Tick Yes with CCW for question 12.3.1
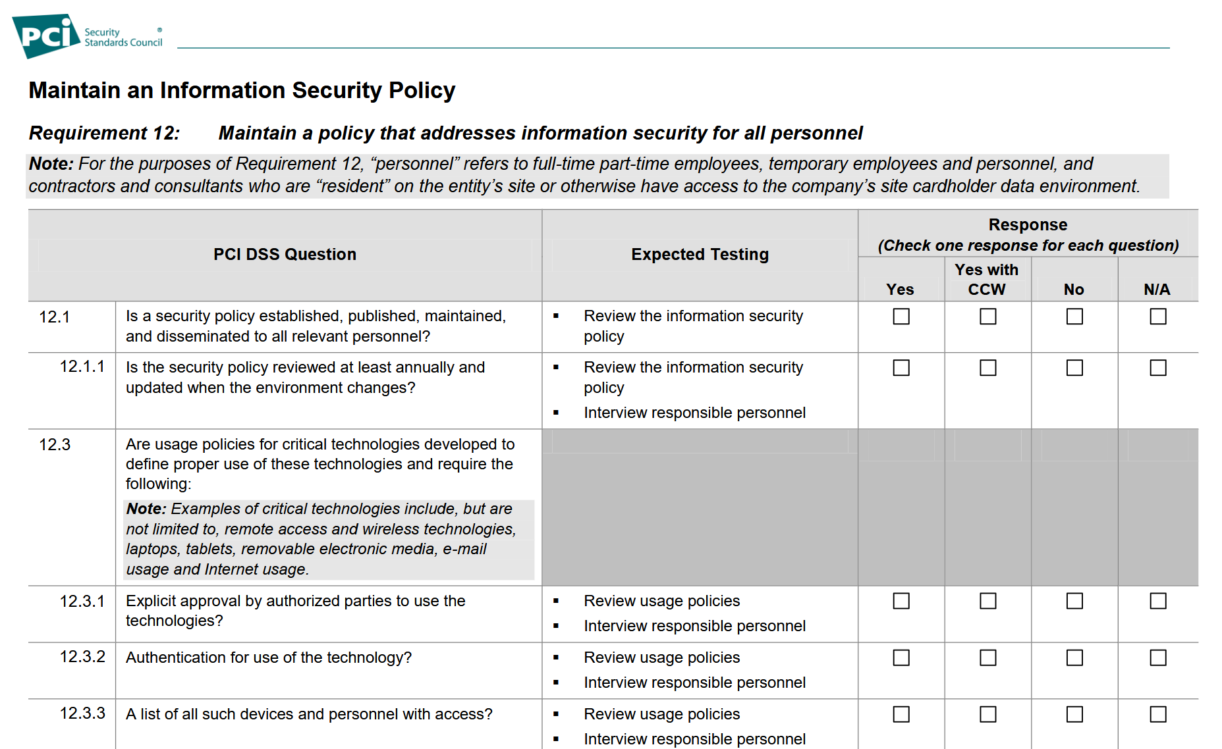The width and height of the screenshot is (1222, 749). pos(987,601)
